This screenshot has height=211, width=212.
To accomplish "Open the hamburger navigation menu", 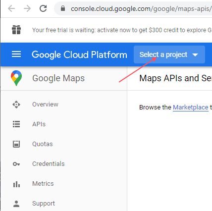I will [x=16, y=54].
